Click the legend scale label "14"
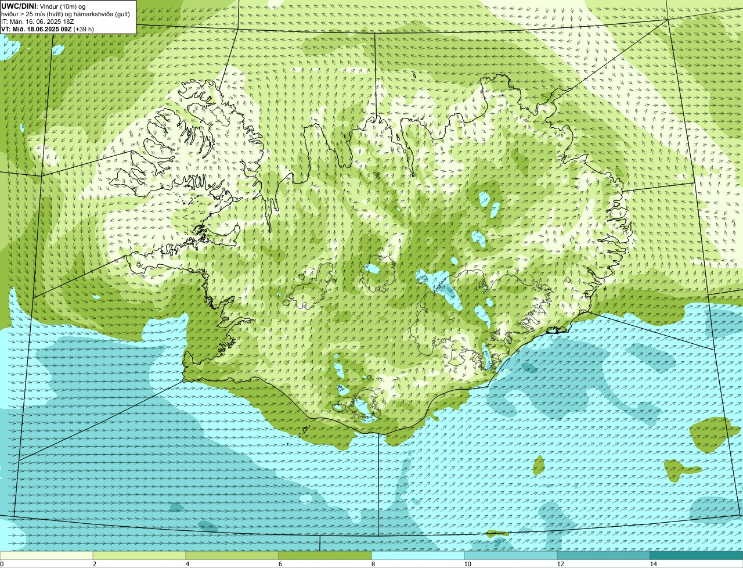The width and height of the screenshot is (743, 568). tap(653, 564)
